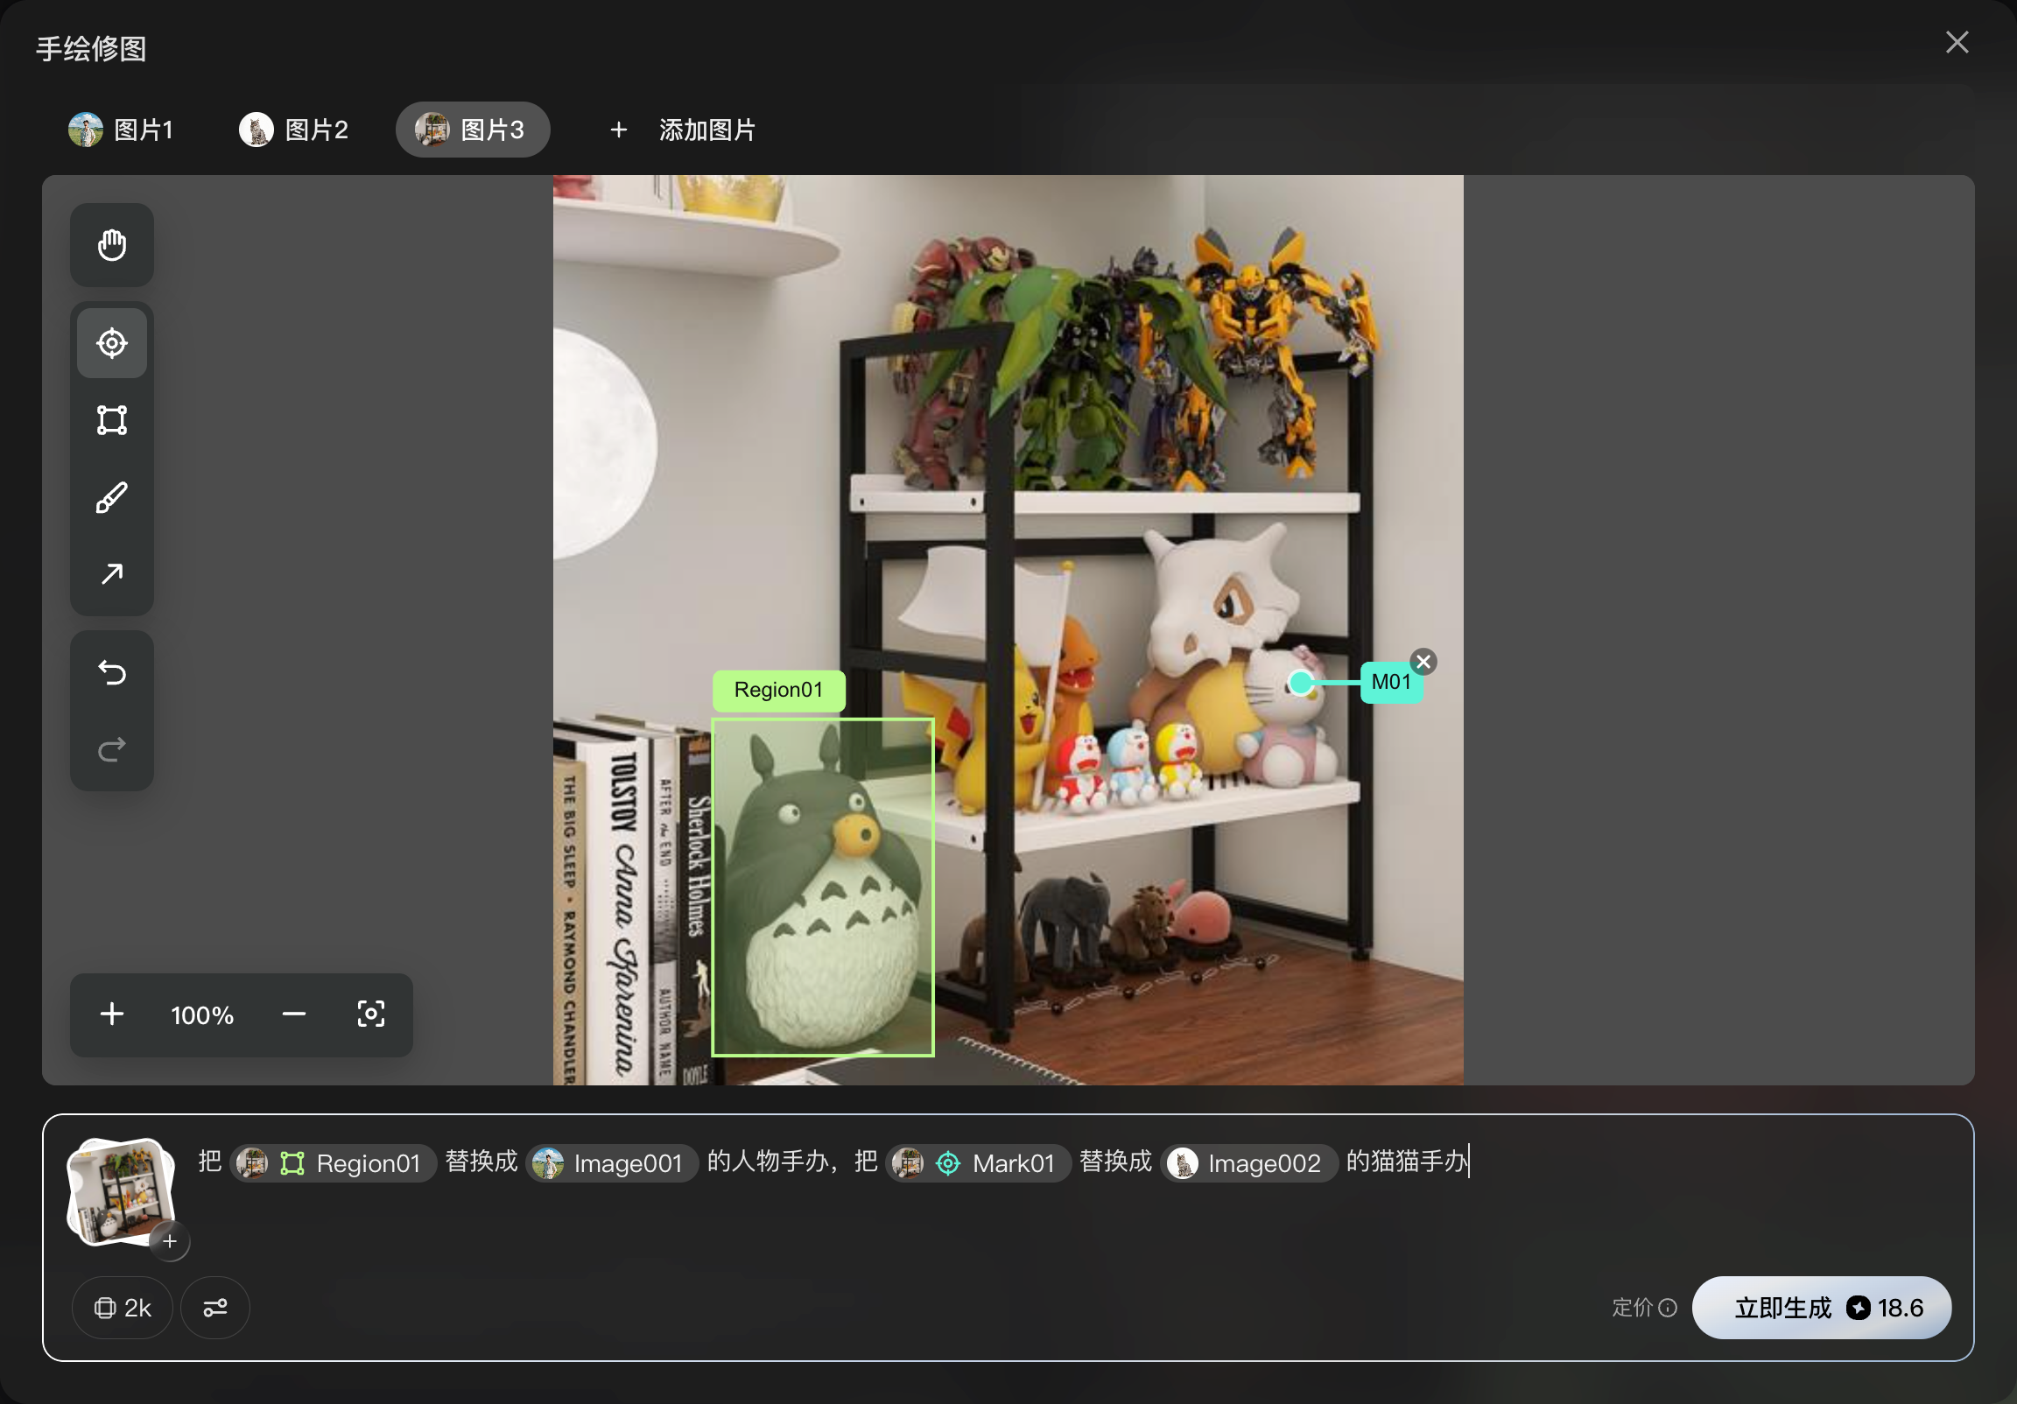Place cursor after 的猫猫手办 in prompt

(1468, 1162)
